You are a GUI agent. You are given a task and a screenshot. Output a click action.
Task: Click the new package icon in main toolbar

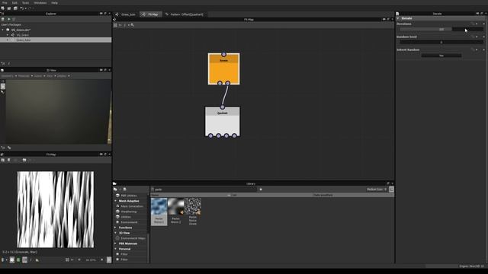pyautogui.click(x=3, y=8)
